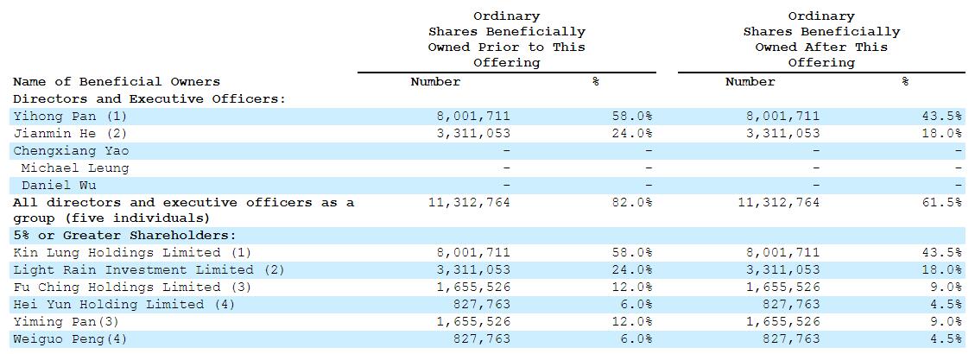The image size is (975, 354).
Task: Click Jianmin He's 18.0% after-offering value
Action: (941, 133)
